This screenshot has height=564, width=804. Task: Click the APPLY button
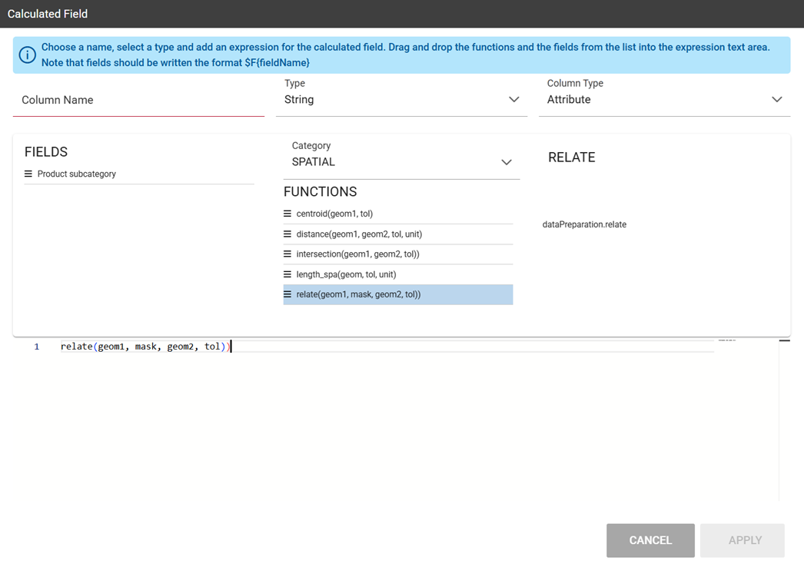[x=743, y=540]
